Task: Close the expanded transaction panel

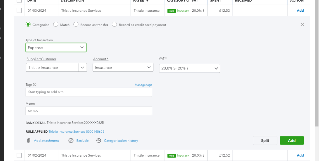Action: [302, 25]
